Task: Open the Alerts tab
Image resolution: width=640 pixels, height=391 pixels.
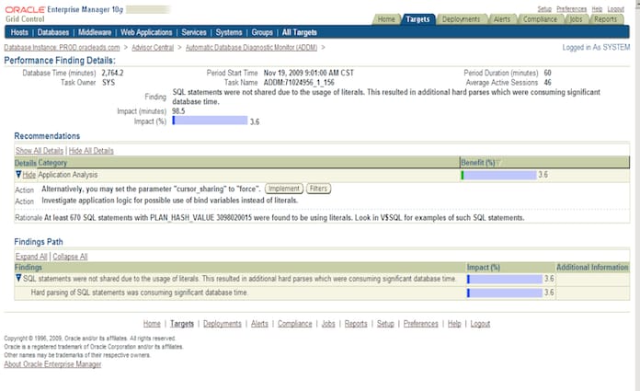Action: (502, 19)
